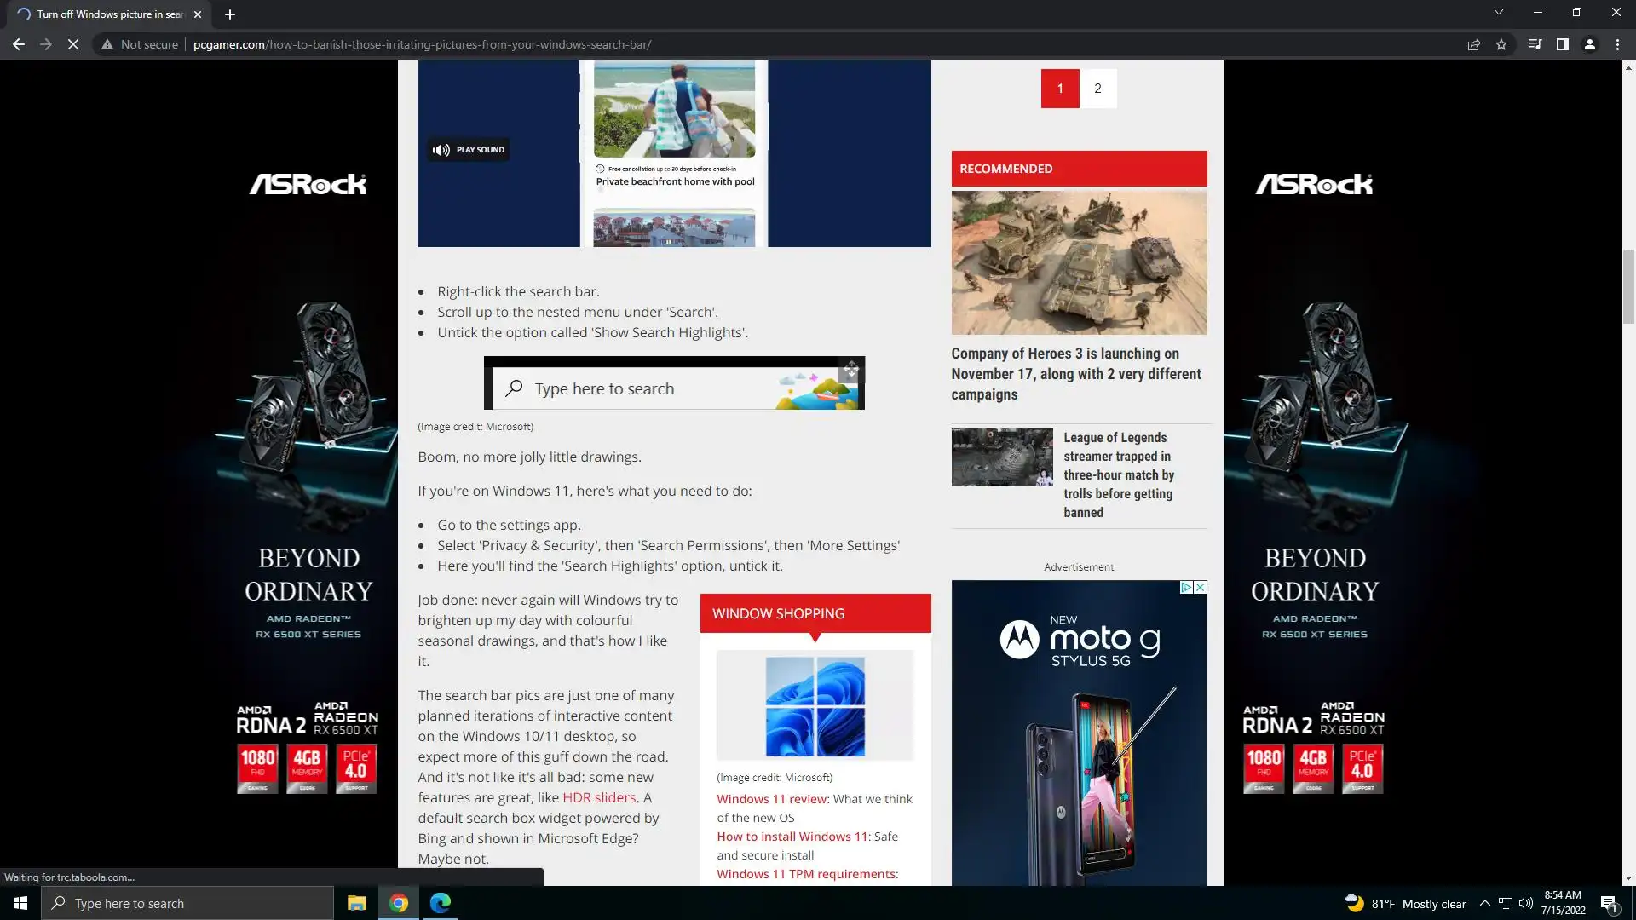Open Chrome side panel icon
Viewport: 1636px width, 920px height.
(x=1562, y=44)
